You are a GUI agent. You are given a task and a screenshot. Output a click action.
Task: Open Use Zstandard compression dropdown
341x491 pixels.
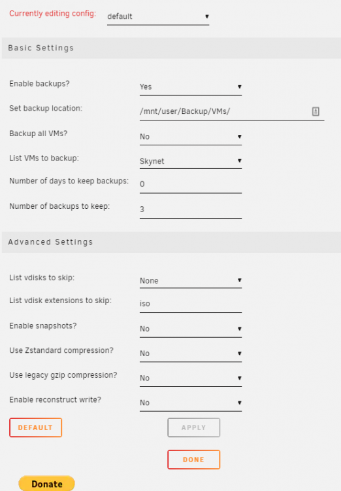coord(190,354)
